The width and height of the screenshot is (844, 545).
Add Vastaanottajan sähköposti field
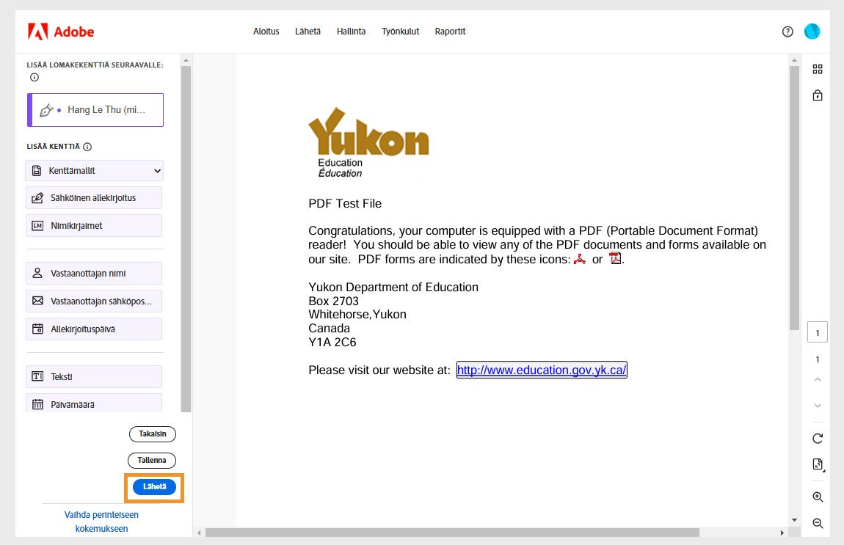pyautogui.click(x=94, y=301)
